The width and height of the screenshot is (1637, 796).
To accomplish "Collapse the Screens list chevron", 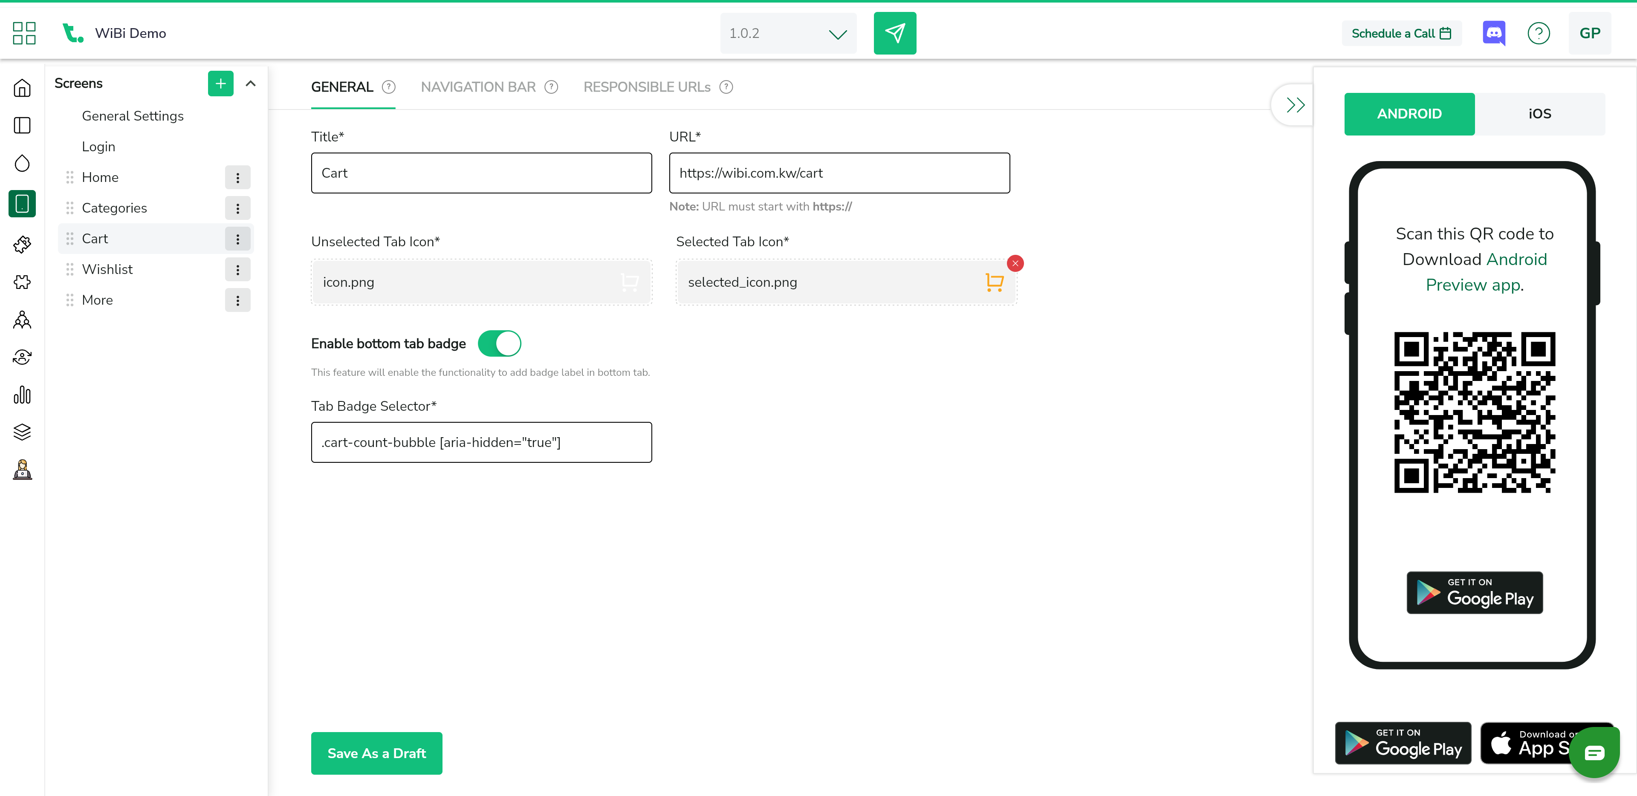I will (250, 83).
